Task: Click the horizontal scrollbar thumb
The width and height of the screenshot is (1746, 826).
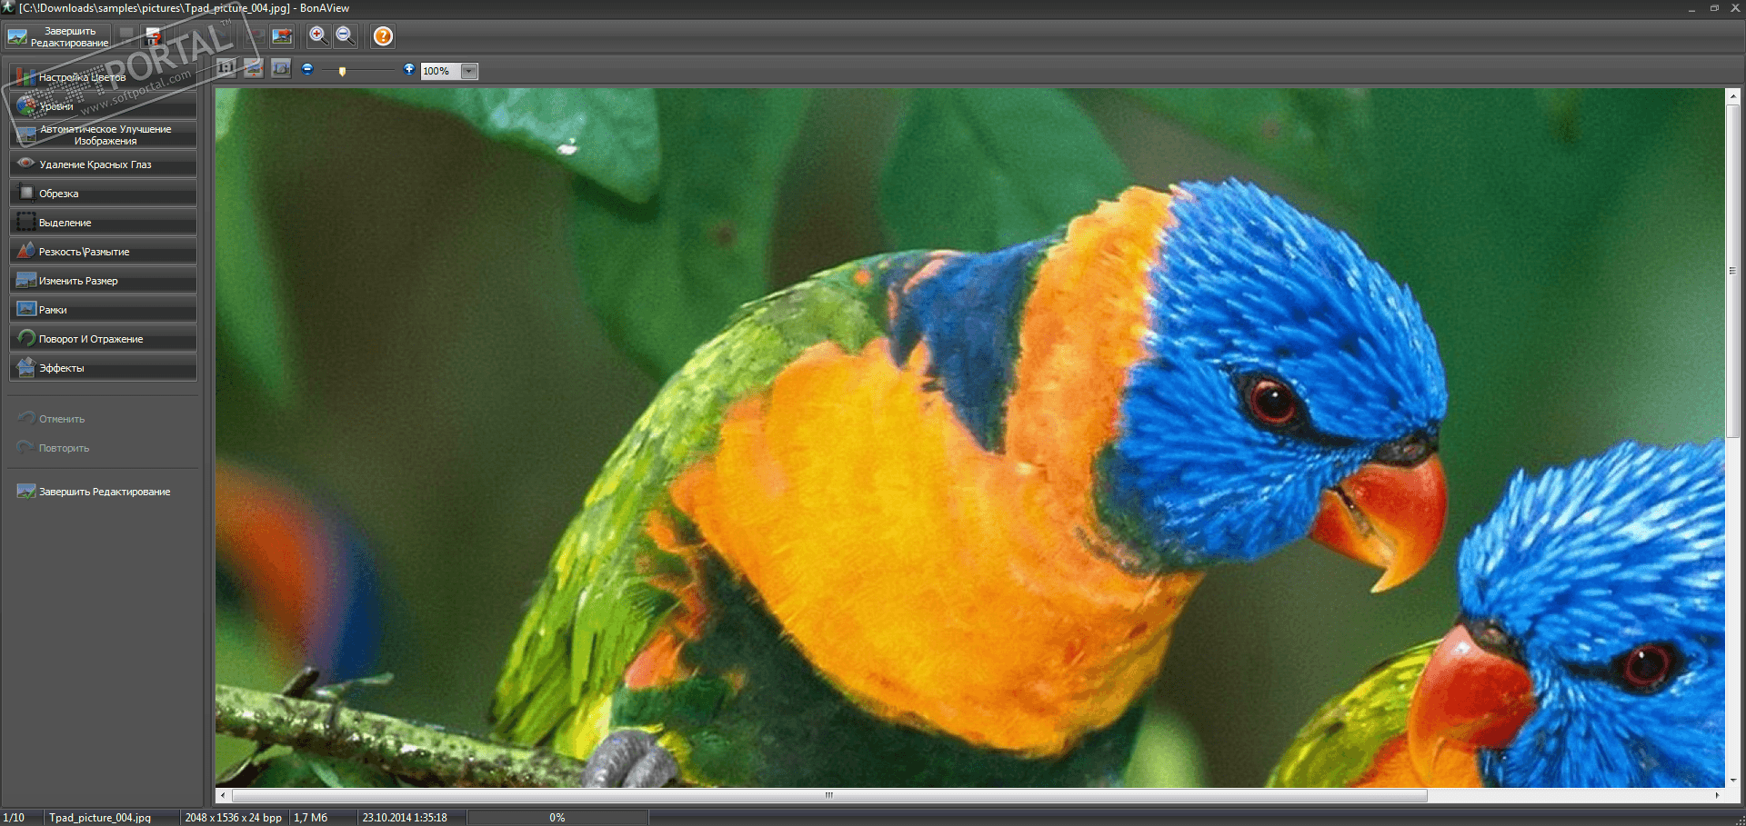Action: coord(829,795)
